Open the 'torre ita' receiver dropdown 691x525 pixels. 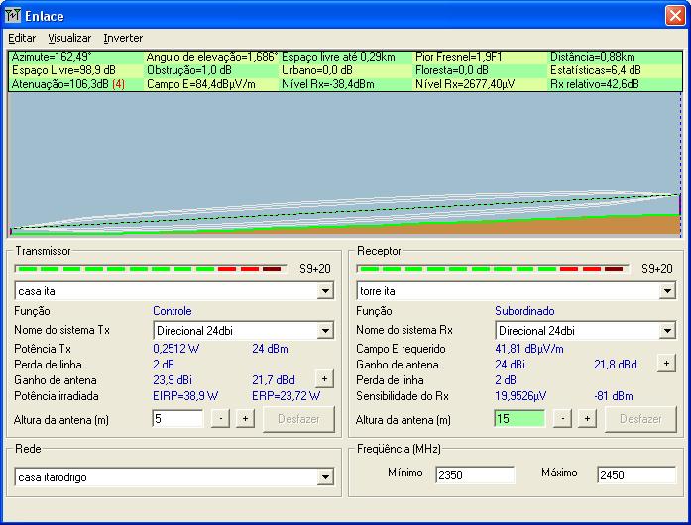(x=667, y=291)
